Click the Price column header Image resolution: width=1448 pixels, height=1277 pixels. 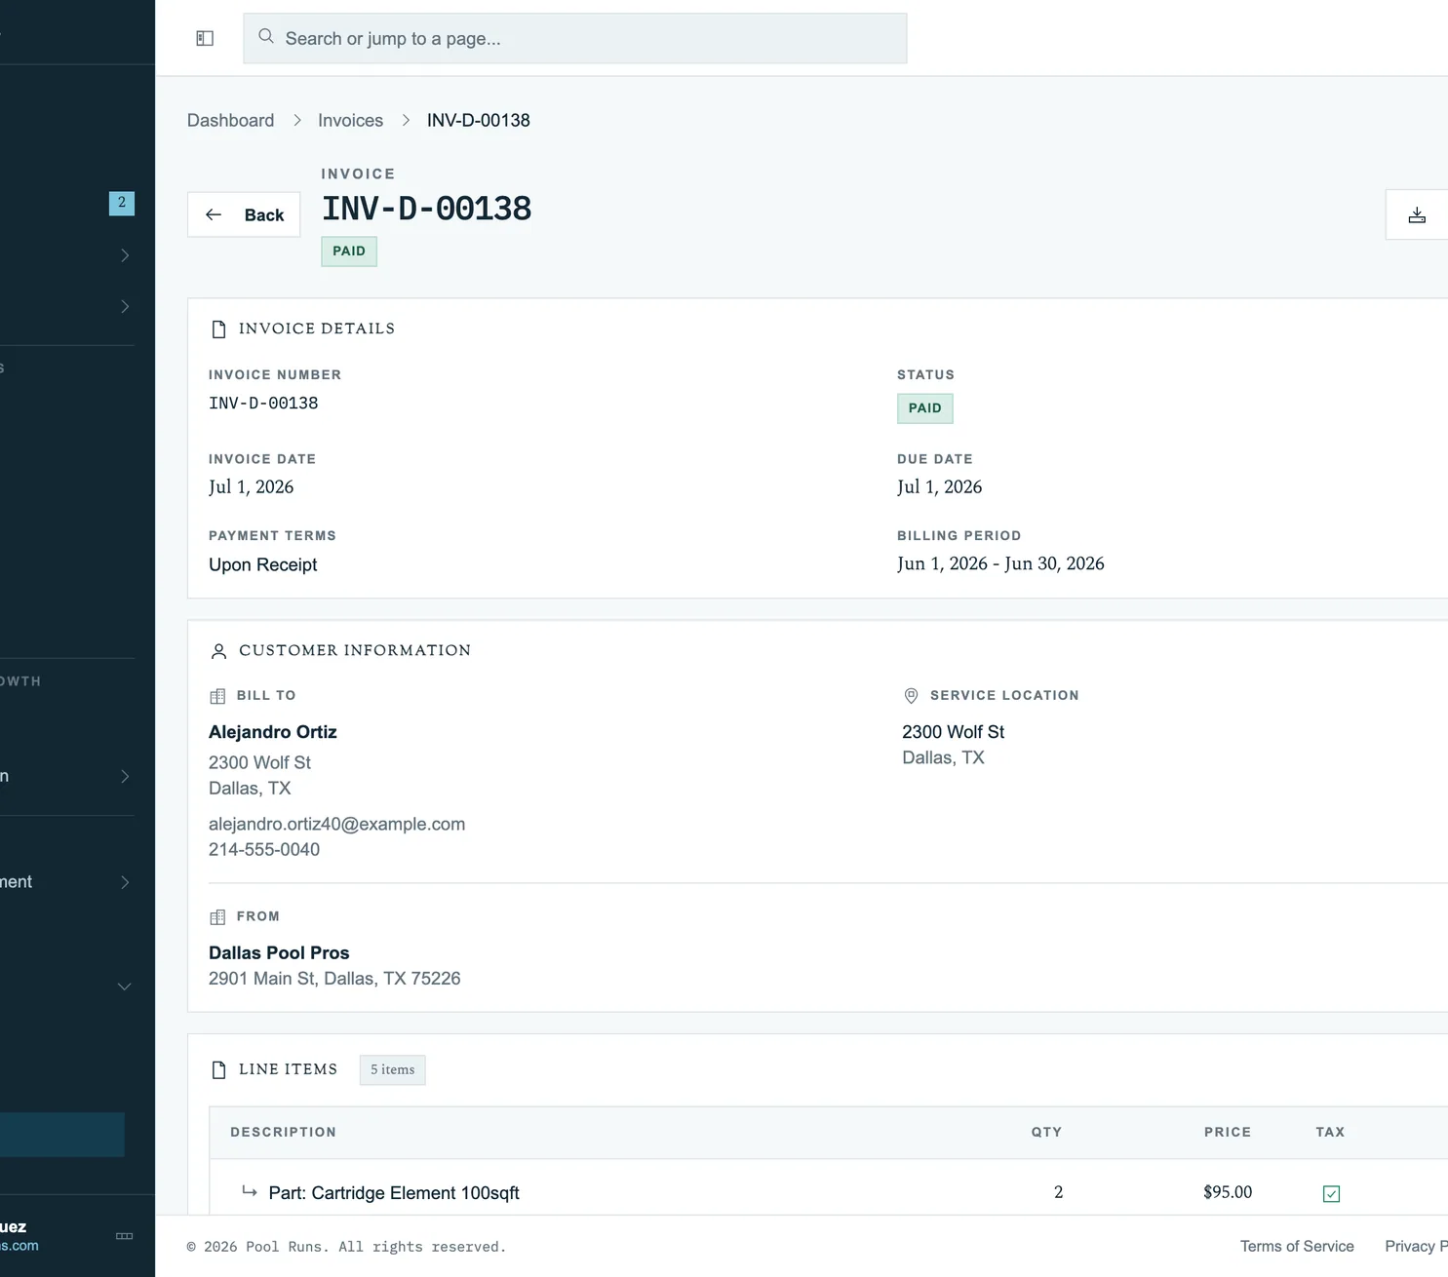tap(1227, 1132)
